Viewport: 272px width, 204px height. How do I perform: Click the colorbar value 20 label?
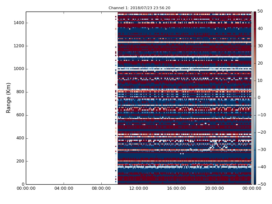coord(260,63)
